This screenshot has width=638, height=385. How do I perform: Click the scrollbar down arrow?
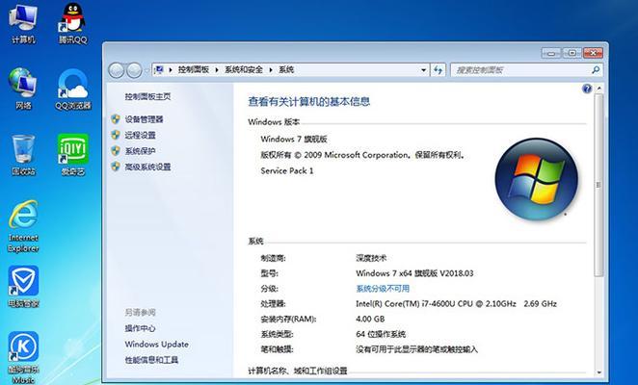click(598, 372)
